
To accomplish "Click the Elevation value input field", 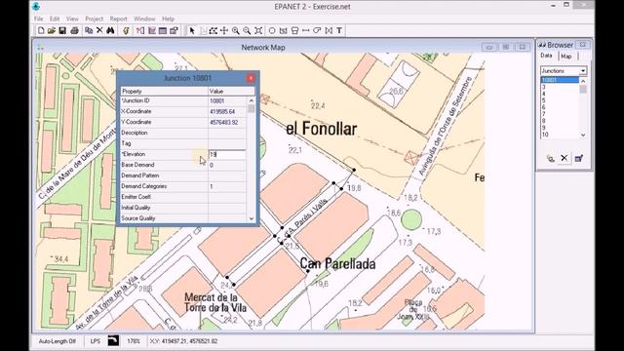I will [227, 154].
